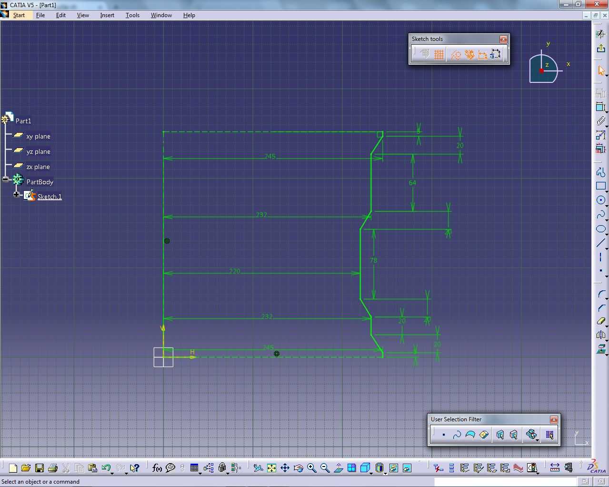Image resolution: width=609 pixels, height=487 pixels.
Task: Open the Select arrow tool dropdown
Action: click(x=607, y=76)
